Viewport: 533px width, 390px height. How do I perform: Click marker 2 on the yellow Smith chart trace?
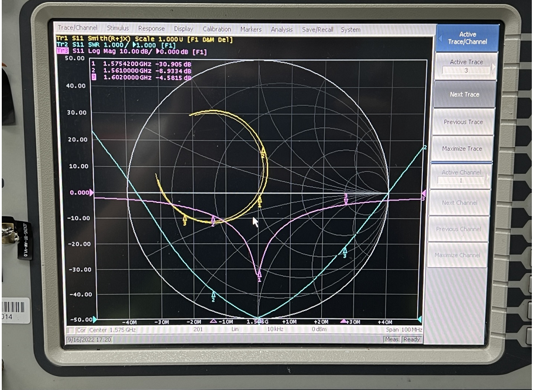(x=263, y=152)
